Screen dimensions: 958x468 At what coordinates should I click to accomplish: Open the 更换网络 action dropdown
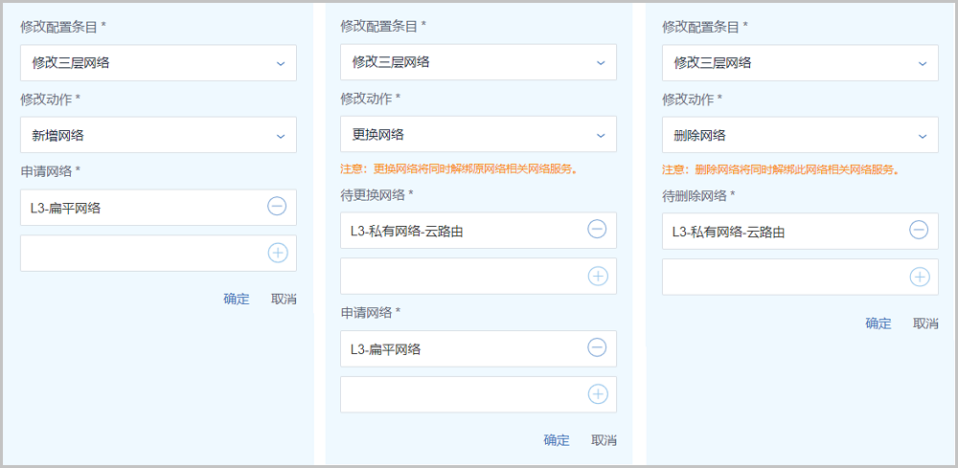478,134
